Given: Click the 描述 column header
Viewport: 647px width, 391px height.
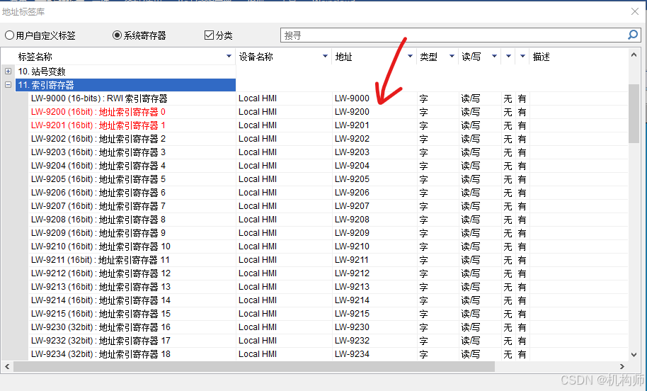Looking at the screenshot, I should (x=541, y=57).
